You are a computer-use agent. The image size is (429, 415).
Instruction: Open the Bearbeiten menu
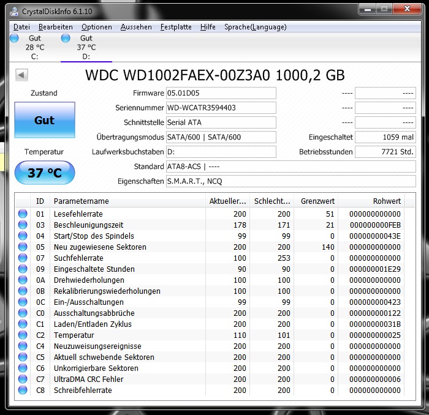tap(56, 27)
